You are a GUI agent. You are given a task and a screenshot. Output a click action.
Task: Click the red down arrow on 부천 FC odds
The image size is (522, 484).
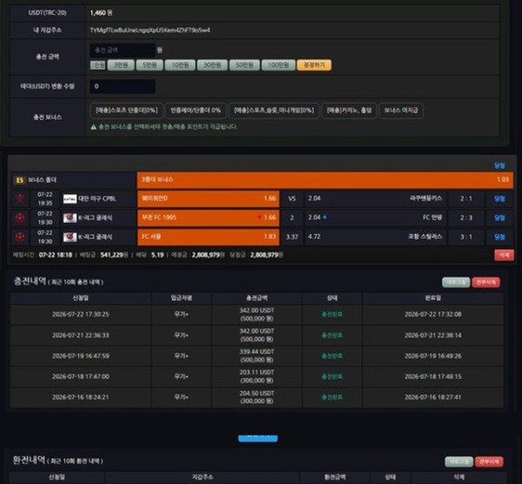click(259, 217)
